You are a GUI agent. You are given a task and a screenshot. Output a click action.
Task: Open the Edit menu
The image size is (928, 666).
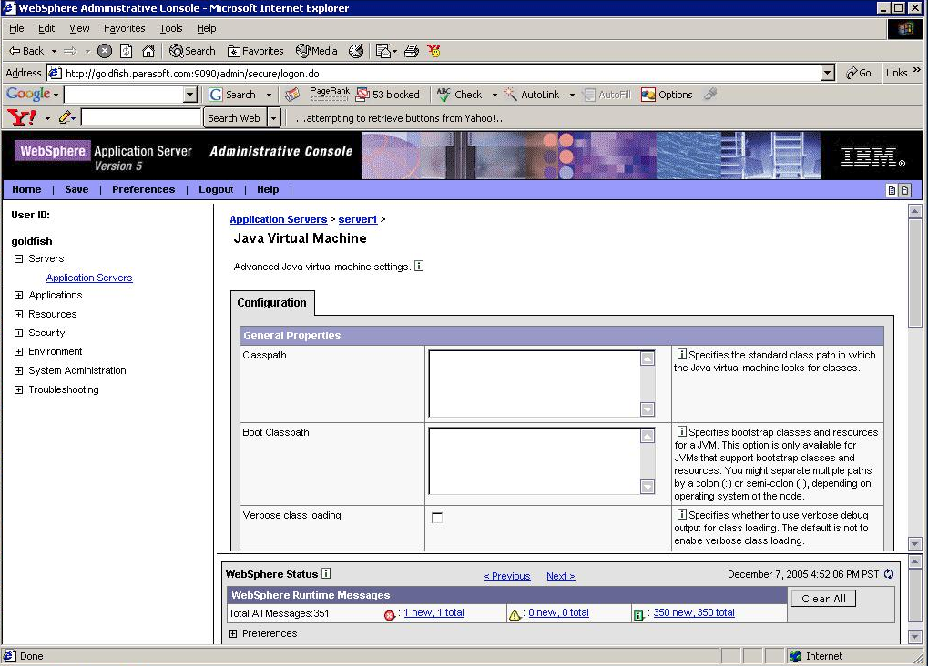pos(46,28)
